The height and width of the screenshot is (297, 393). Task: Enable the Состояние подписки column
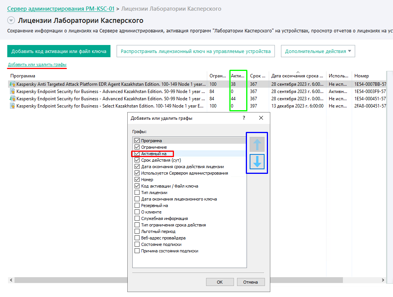[x=137, y=244]
